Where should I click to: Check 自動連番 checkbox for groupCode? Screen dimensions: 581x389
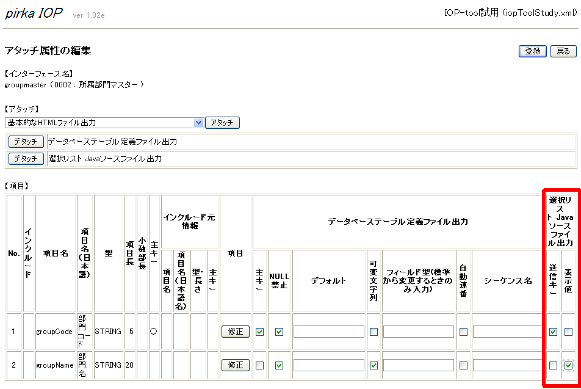463,332
